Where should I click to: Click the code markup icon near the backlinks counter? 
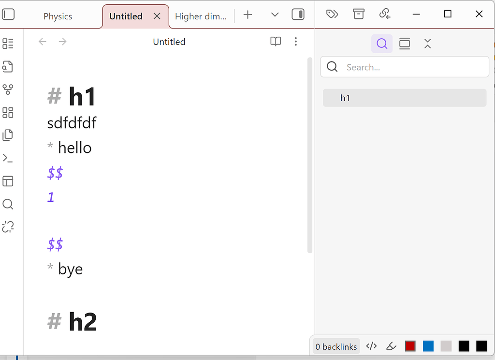click(371, 346)
